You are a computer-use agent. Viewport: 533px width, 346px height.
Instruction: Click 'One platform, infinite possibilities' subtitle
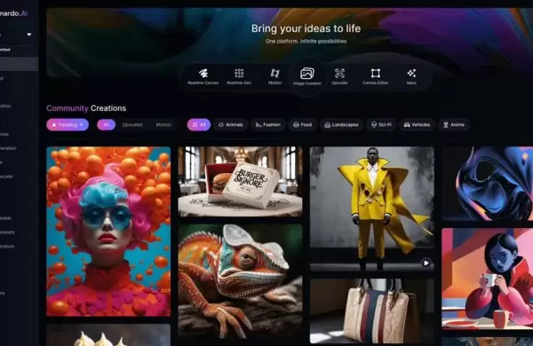(x=306, y=41)
